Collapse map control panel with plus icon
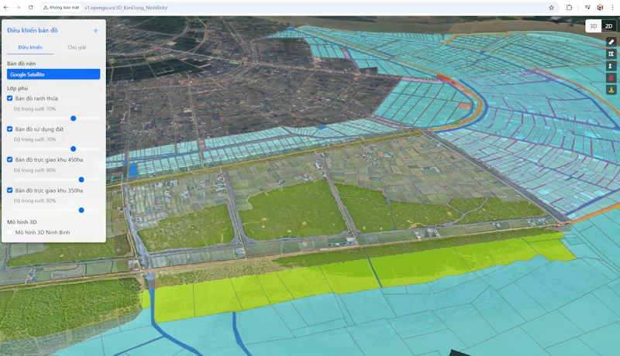 coord(95,30)
